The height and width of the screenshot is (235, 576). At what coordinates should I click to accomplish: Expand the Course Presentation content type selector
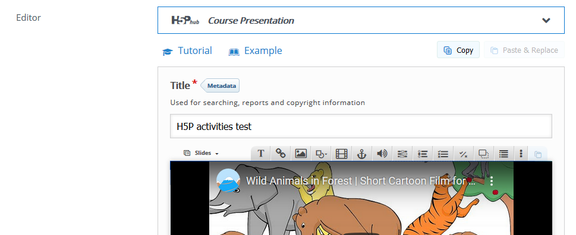361,20
